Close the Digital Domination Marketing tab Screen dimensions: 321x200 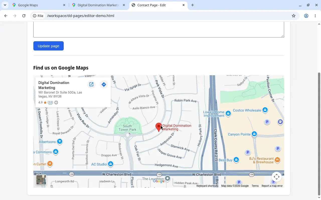[124, 5]
